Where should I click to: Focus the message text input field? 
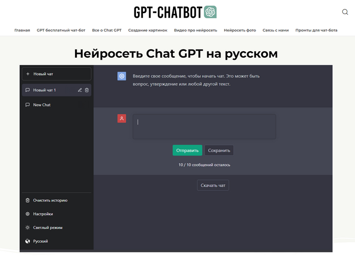pyautogui.click(x=204, y=126)
